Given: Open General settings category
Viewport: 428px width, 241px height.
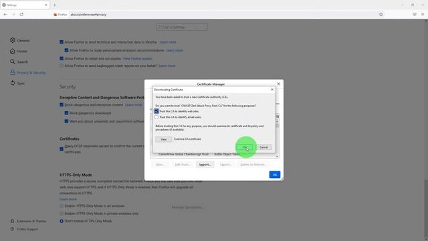Looking at the screenshot, I should 20,40.
